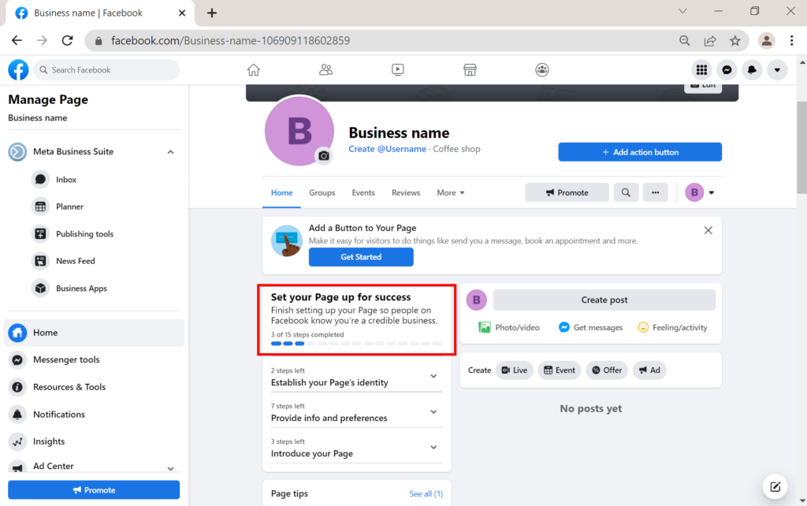
Task: Select Home in Manage Page sidebar
Action: pyautogui.click(x=94, y=333)
